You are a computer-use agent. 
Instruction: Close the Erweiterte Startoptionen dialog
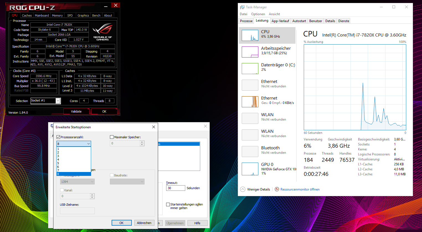pos(154,127)
